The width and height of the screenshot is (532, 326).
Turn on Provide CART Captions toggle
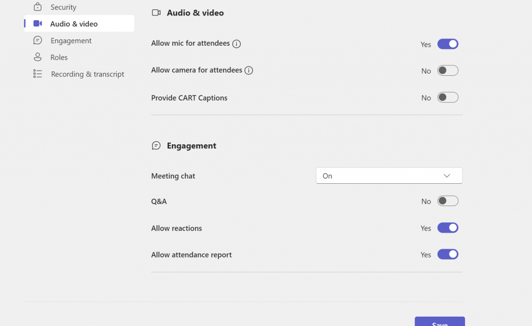(447, 98)
